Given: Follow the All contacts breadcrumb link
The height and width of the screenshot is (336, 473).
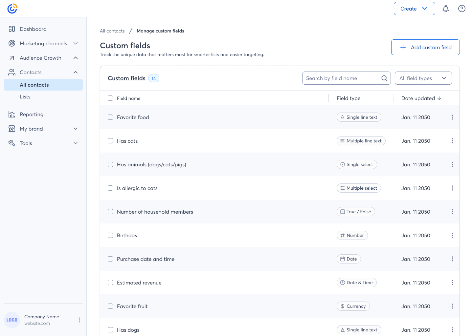Looking at the screenshot, I should [x=112, y=31].
